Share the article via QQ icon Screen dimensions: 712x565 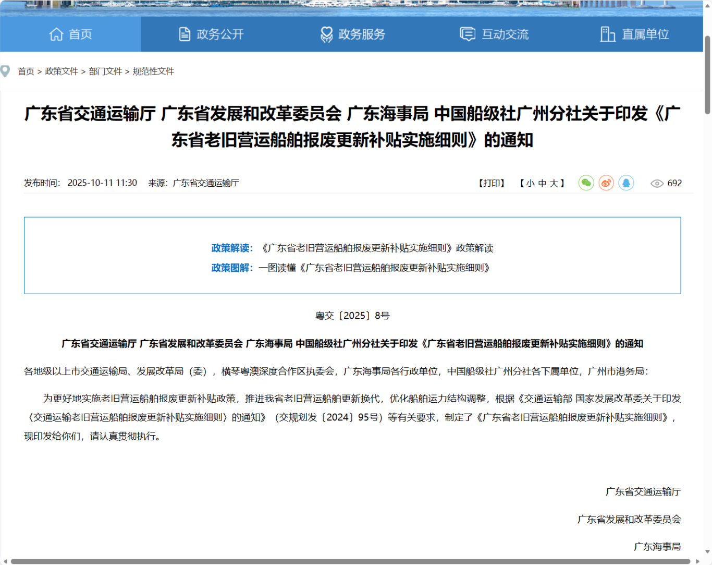tap(625, 183)
